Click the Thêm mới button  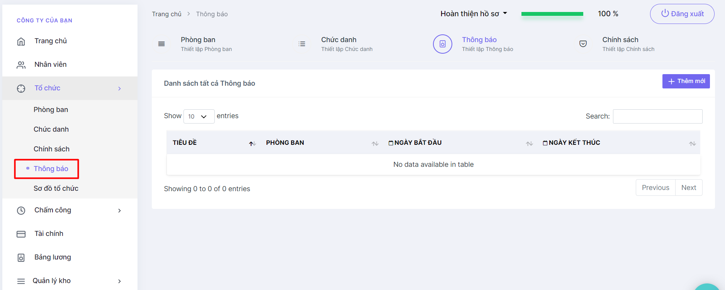tap(686, 81)
